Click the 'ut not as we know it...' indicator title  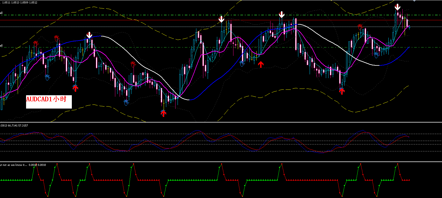14,165
